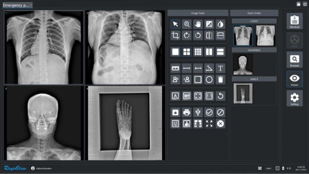Select the arrow pointer tool
Viewport: 309px width, 174px height.
tap(175, 24)
